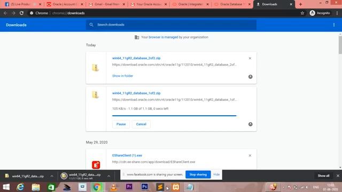Switch to Oracle Integrated tab
This screenshot has height=192, width=342.
191,4
